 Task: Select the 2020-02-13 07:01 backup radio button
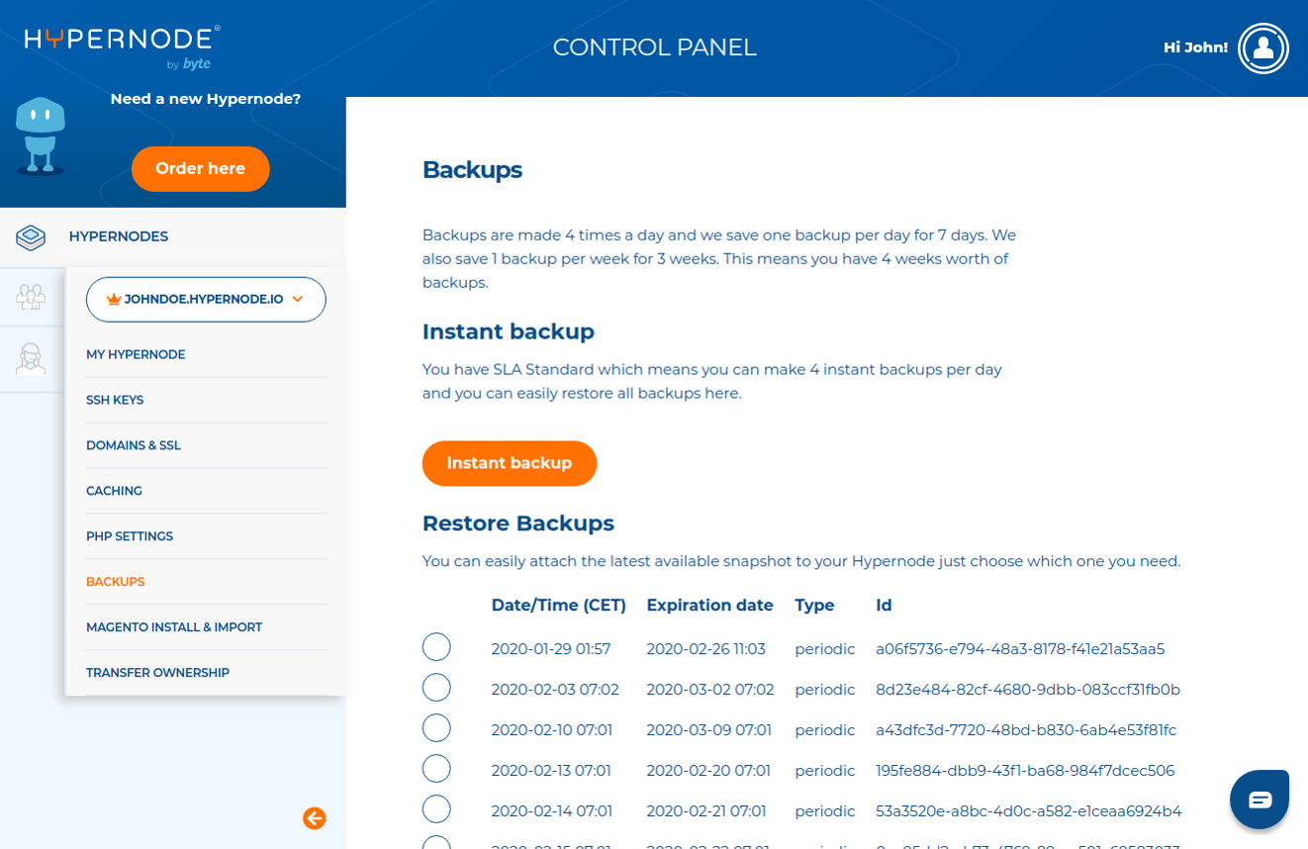pyautogui.click(x=436, y=769)
